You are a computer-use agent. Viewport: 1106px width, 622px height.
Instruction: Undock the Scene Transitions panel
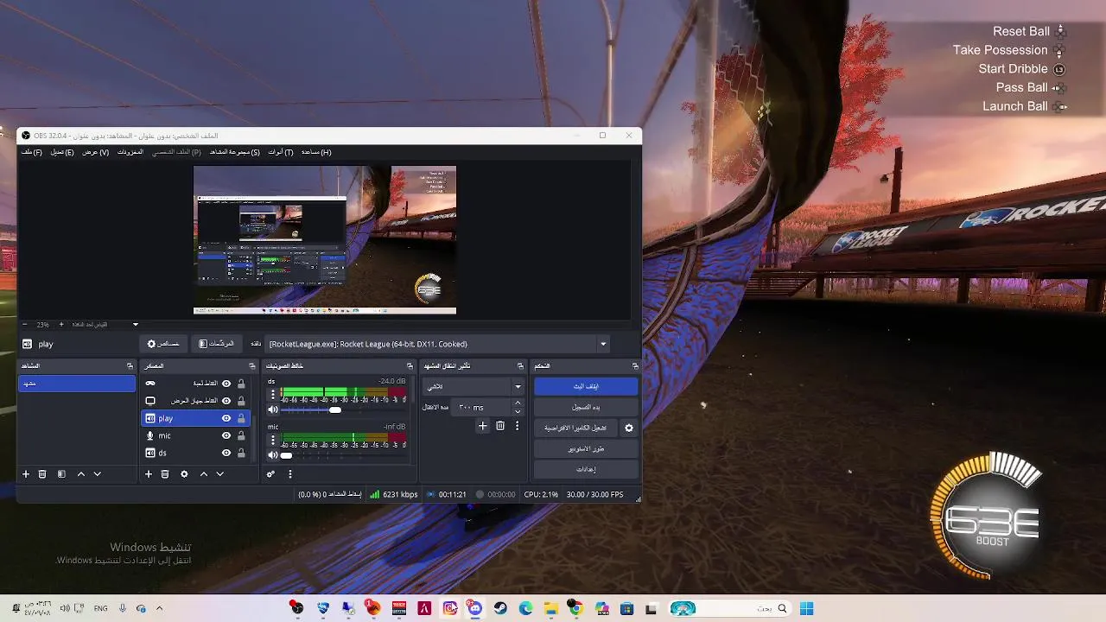pyautogui.click(x=520, y=366)
